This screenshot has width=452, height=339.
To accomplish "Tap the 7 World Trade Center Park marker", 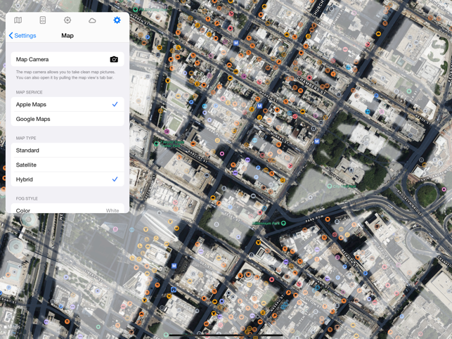I will [157, 143].
